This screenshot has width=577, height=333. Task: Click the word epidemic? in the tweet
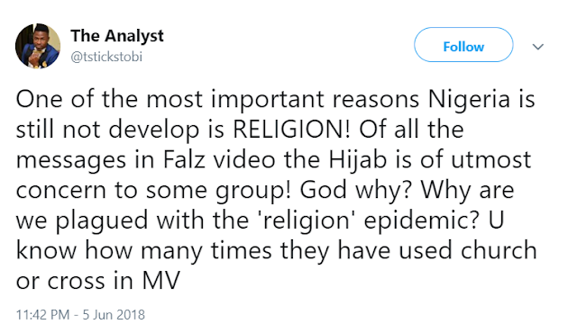tap(422, 221)
